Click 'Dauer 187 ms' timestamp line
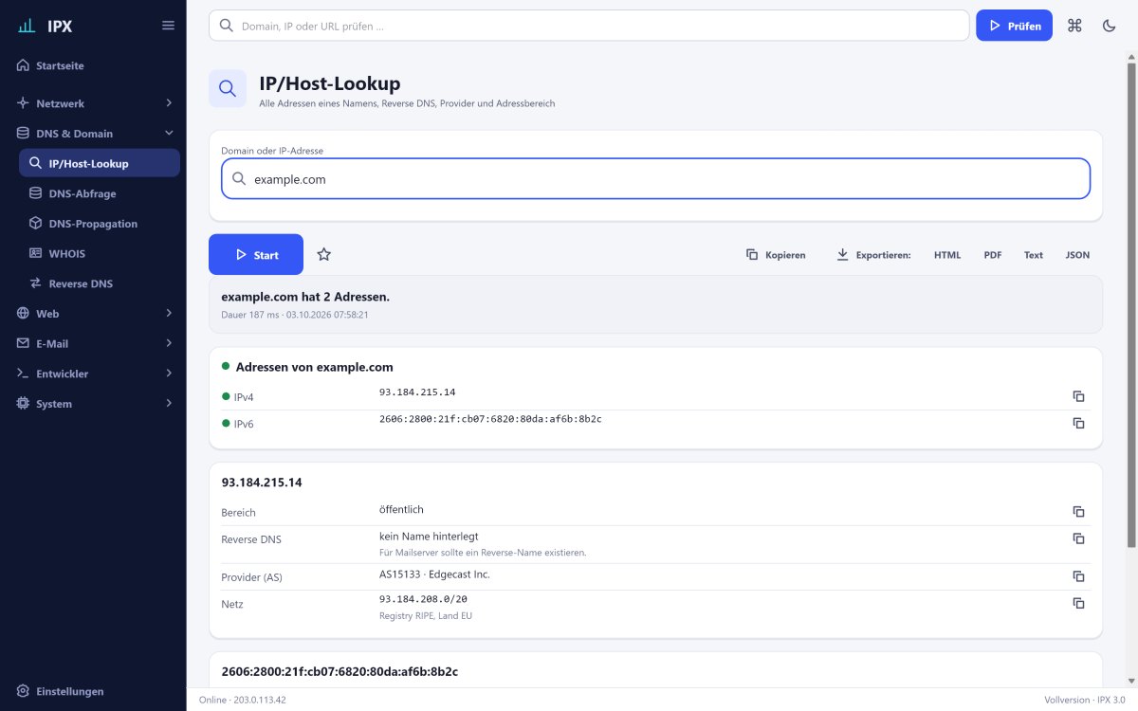Image resolution: width=1138 pixels, height=711 pixels. (x=294, y=314)
